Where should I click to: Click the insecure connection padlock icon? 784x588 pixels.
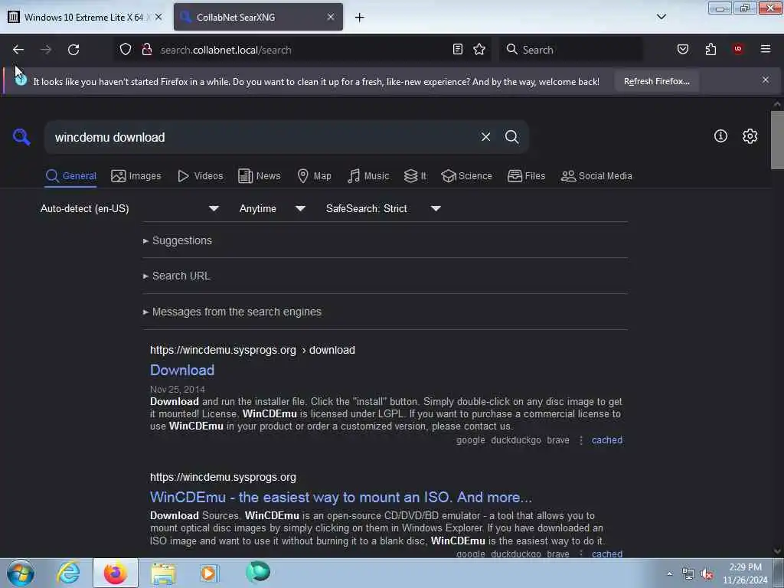coord(146,50)
